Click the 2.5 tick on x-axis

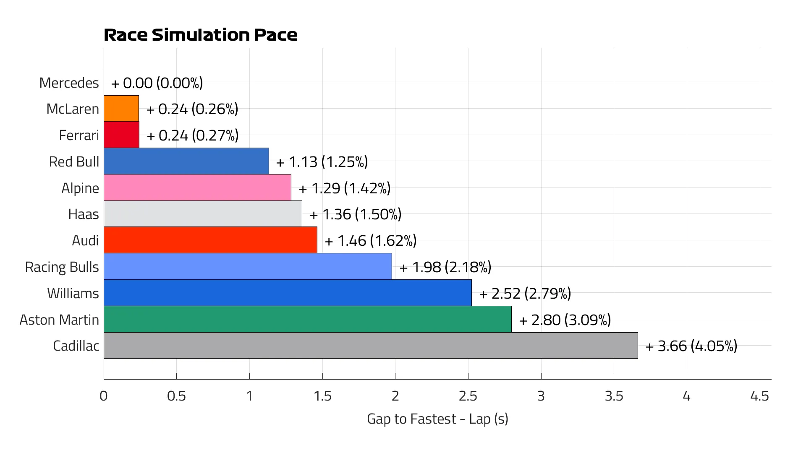coord(468,396)
